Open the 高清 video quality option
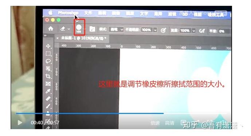 point(170,123)
